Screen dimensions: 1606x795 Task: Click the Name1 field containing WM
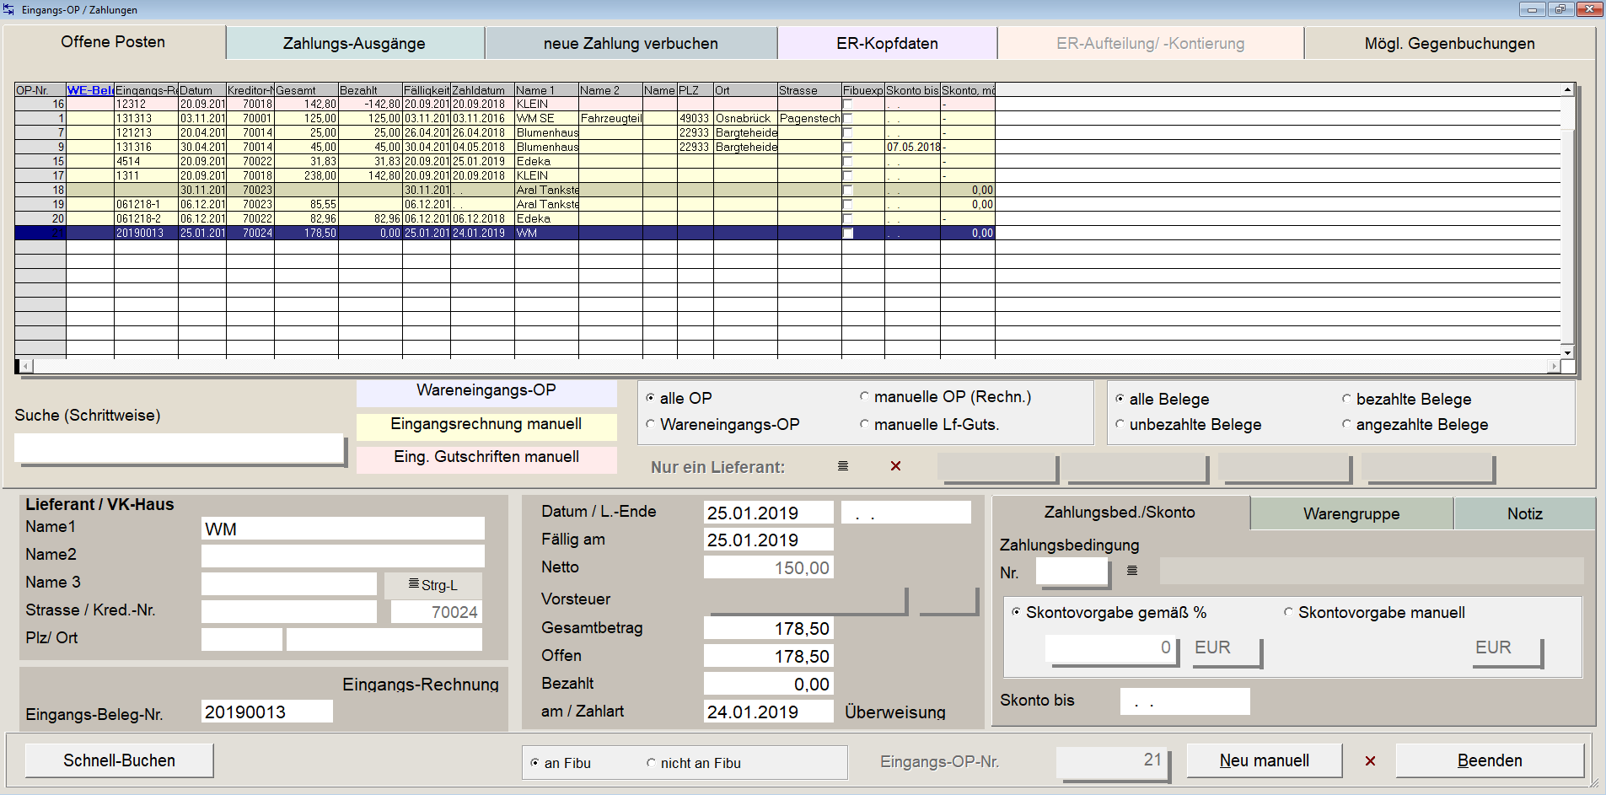click(x=343, y=529)
